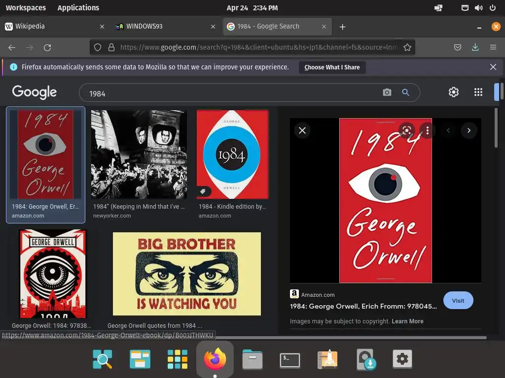Image resolution: width=505 pixels, height=378 pixels.
Task: Open a new browser tab
Action: tap(342, 27)
